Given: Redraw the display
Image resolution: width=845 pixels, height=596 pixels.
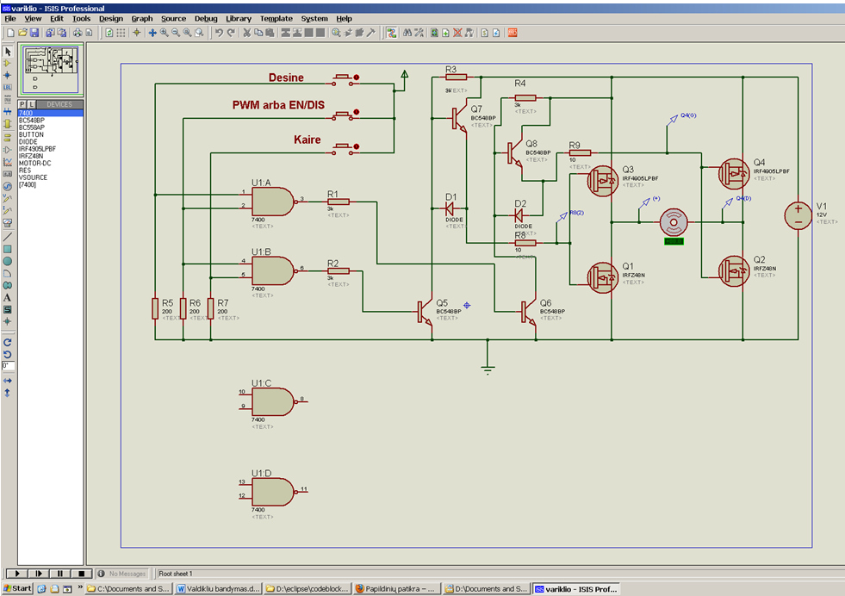Looking at the screenshot, I should (109, 33).
